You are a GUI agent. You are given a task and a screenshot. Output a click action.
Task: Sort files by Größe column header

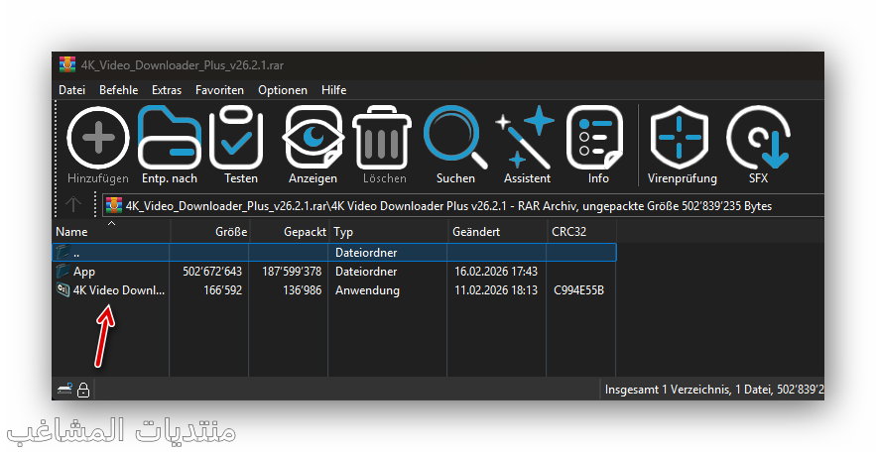209,231
